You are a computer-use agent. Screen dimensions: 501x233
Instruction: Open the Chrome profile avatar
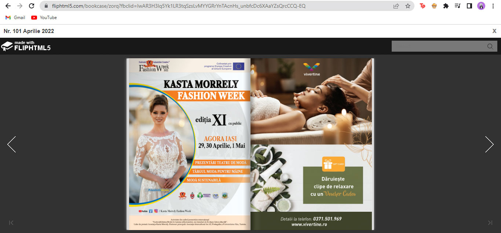pos(481,6)
